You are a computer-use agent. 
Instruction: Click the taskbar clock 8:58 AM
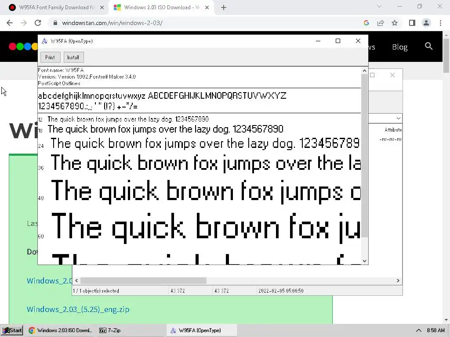pos(435,330)
